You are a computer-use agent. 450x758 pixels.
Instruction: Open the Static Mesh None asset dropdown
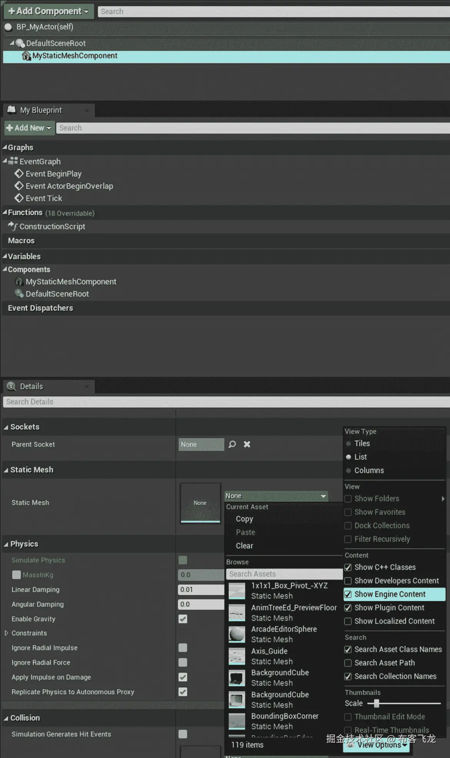276,496
